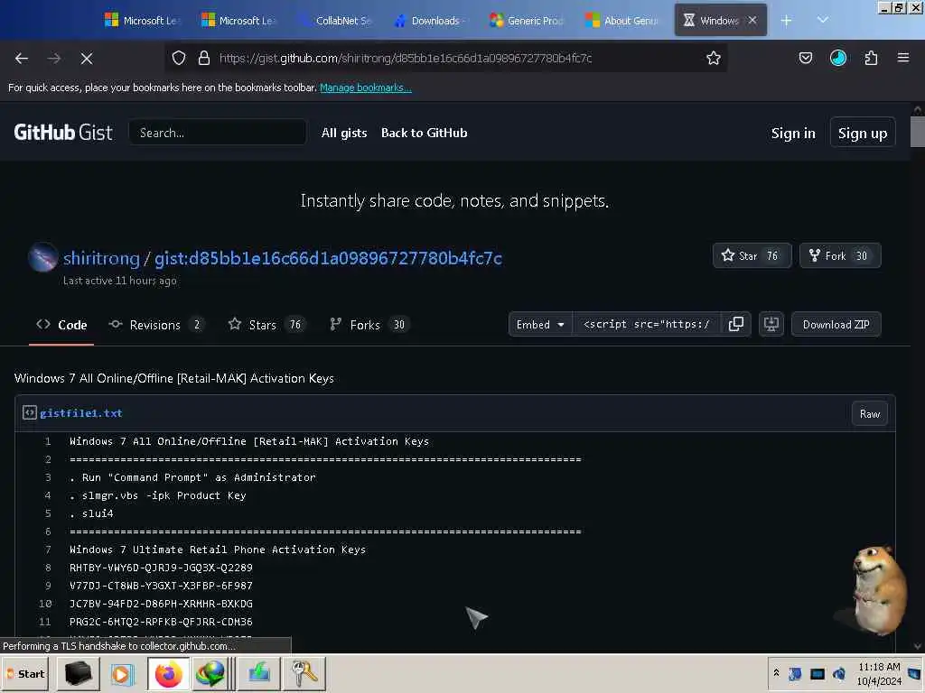The width and height of the screenshot is (925, 693).
Task: Bookmark this page with the star
Action: (x=714, y=58)
